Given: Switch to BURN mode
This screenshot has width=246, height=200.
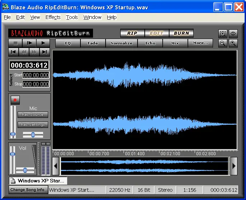Looking at the screenshot, I should click(x=181, y=33).
